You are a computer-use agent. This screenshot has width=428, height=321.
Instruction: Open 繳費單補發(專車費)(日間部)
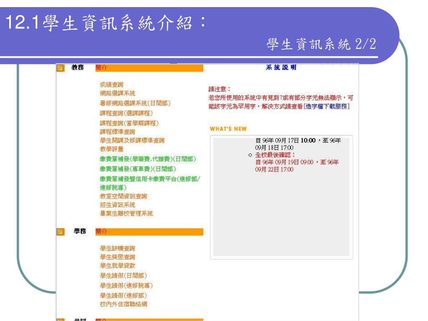point(138,169)
